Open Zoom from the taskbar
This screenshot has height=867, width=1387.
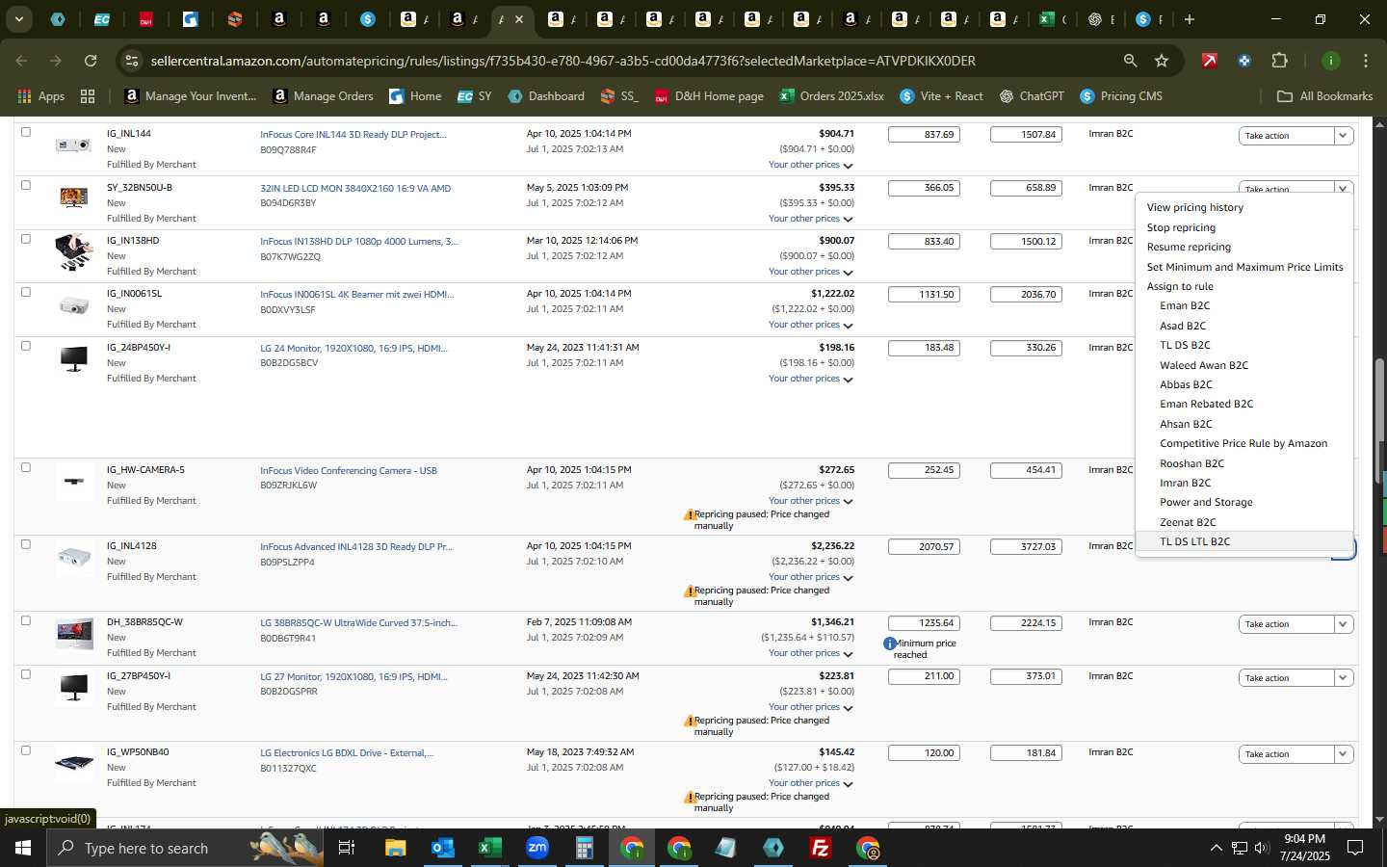[x=536, y=848]
